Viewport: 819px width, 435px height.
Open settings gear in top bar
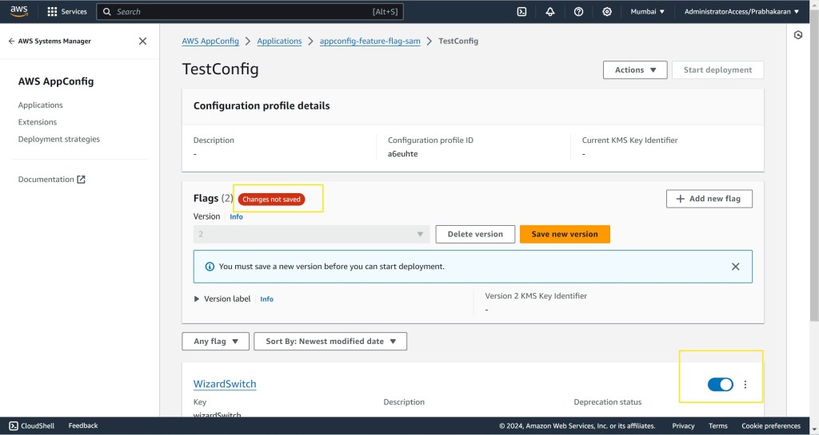tap(607, 12)
